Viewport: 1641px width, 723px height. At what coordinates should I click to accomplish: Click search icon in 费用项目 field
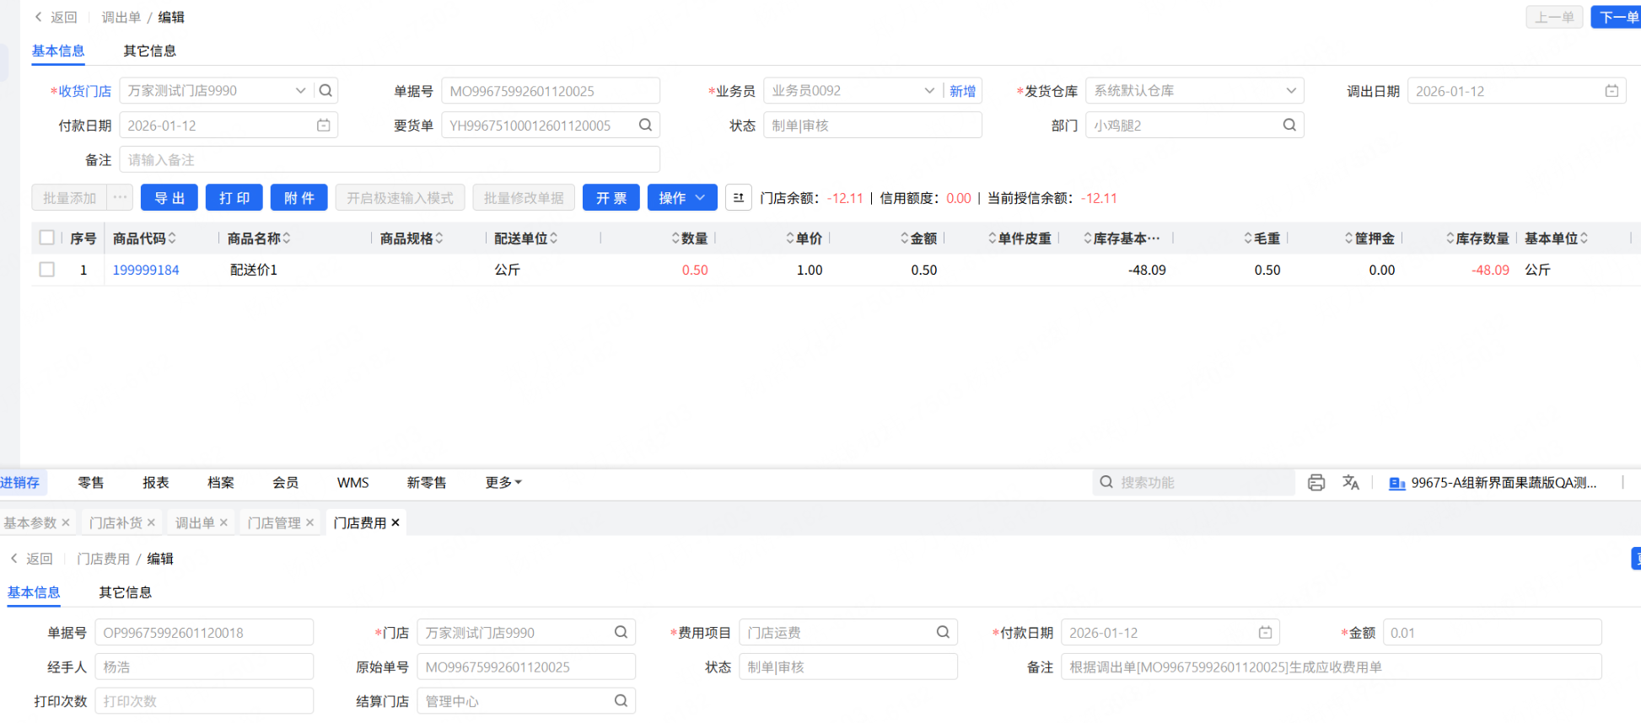click(x=943, y=633)
